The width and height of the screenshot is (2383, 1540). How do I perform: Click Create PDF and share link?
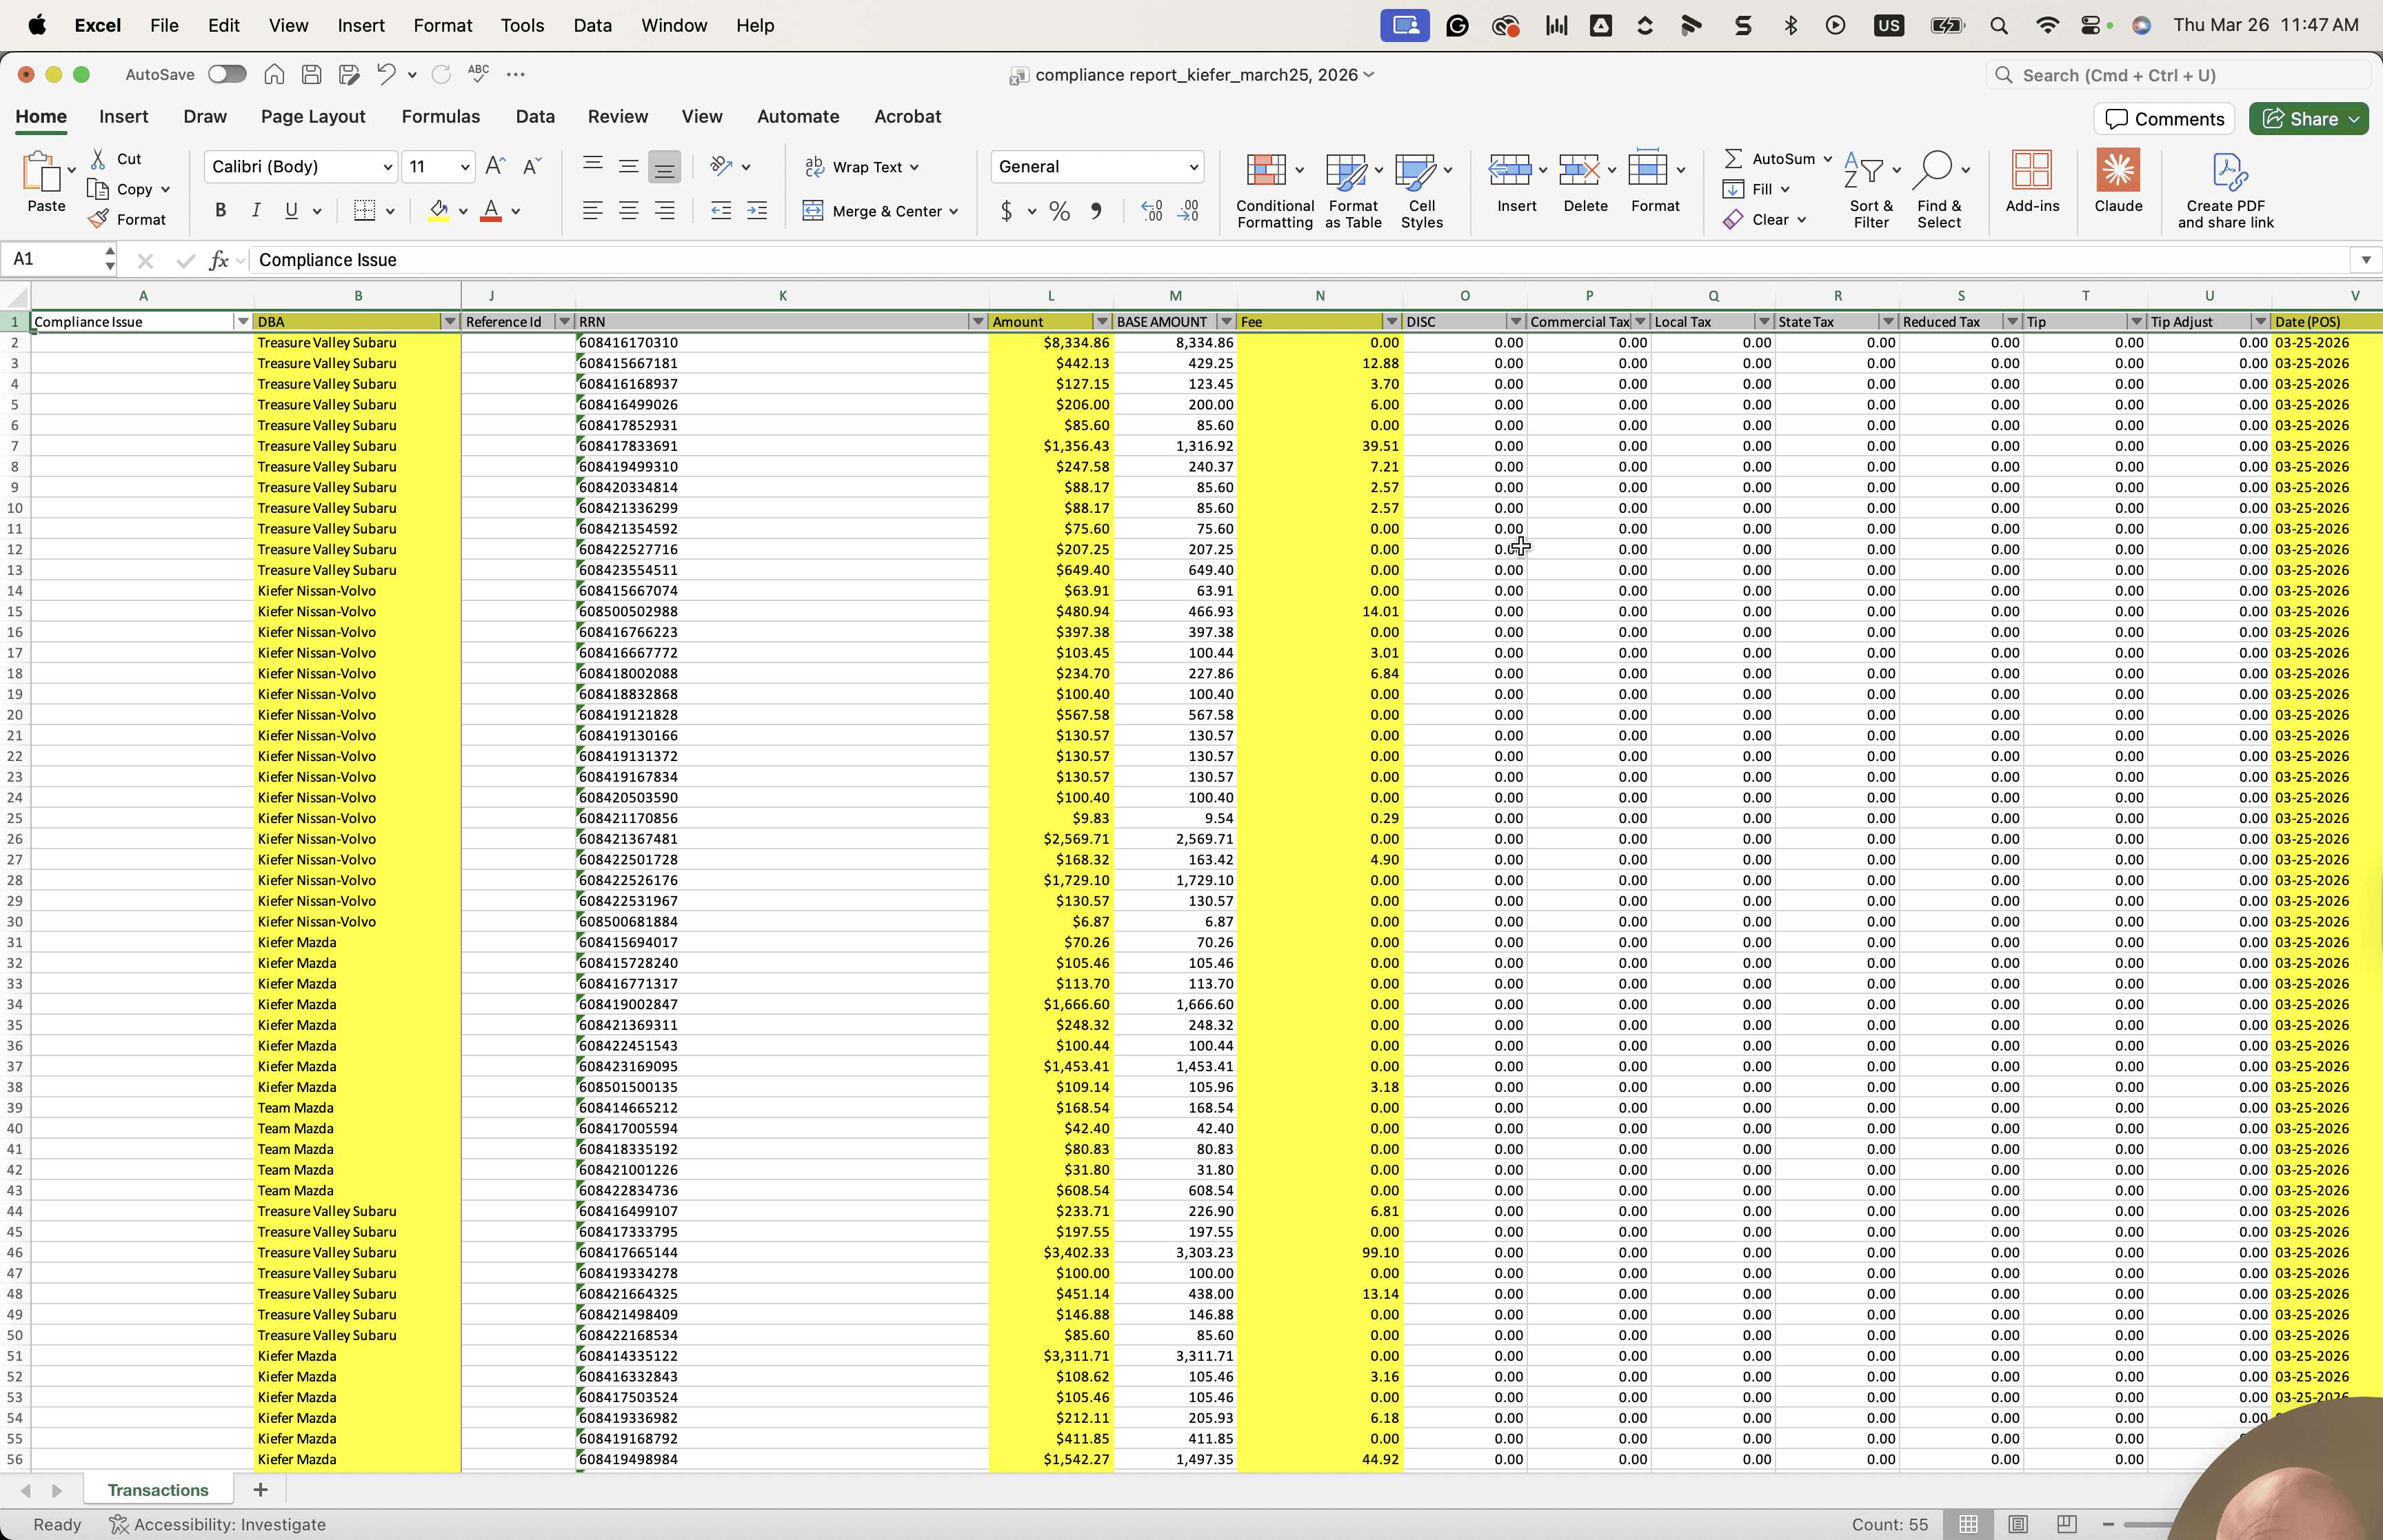(x=2226, y=190)
